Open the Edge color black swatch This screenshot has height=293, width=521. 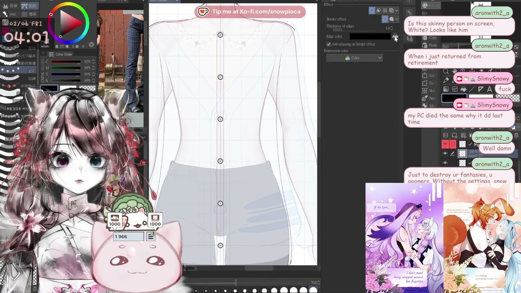[370, 36]
